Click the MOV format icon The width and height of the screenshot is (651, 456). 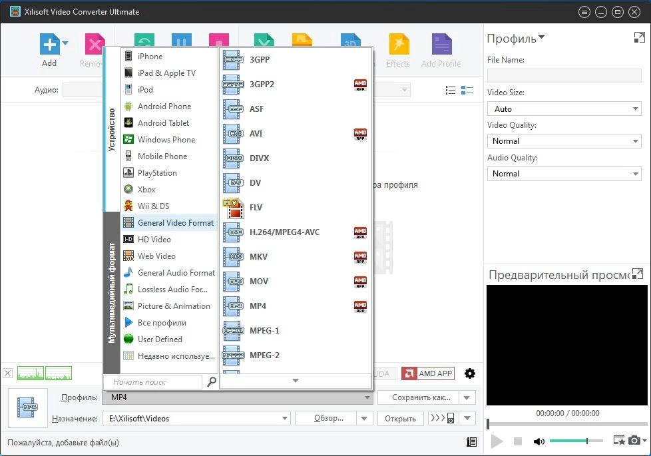point(233,281)
